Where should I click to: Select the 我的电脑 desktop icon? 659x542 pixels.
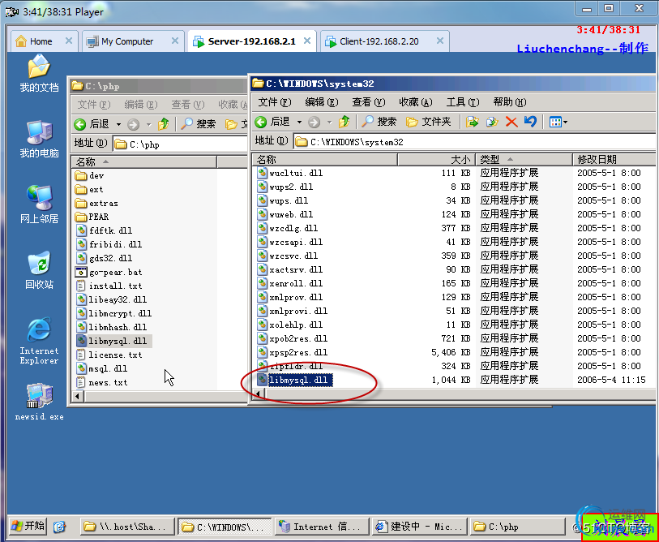[x=38, y=139]
